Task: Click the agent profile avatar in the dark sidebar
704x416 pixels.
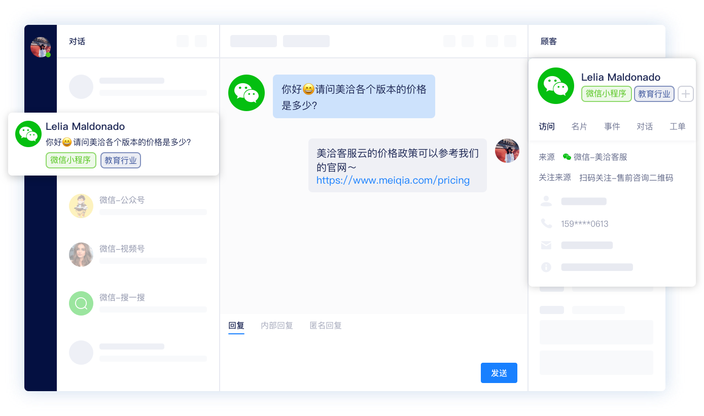Action: coord(41,47)
